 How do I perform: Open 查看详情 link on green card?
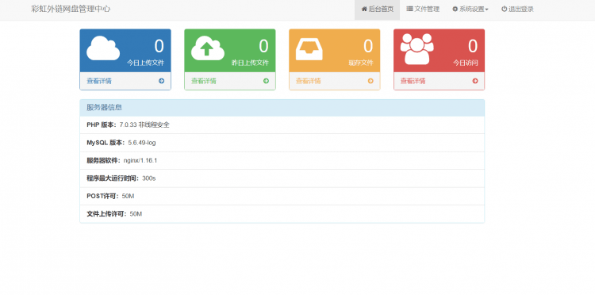tap(204, 81)
